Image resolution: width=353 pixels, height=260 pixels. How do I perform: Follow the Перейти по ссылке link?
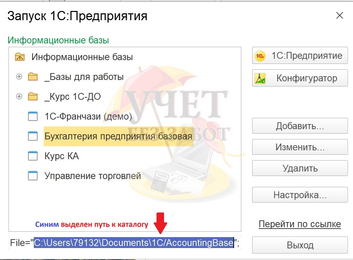coord(300,224)
